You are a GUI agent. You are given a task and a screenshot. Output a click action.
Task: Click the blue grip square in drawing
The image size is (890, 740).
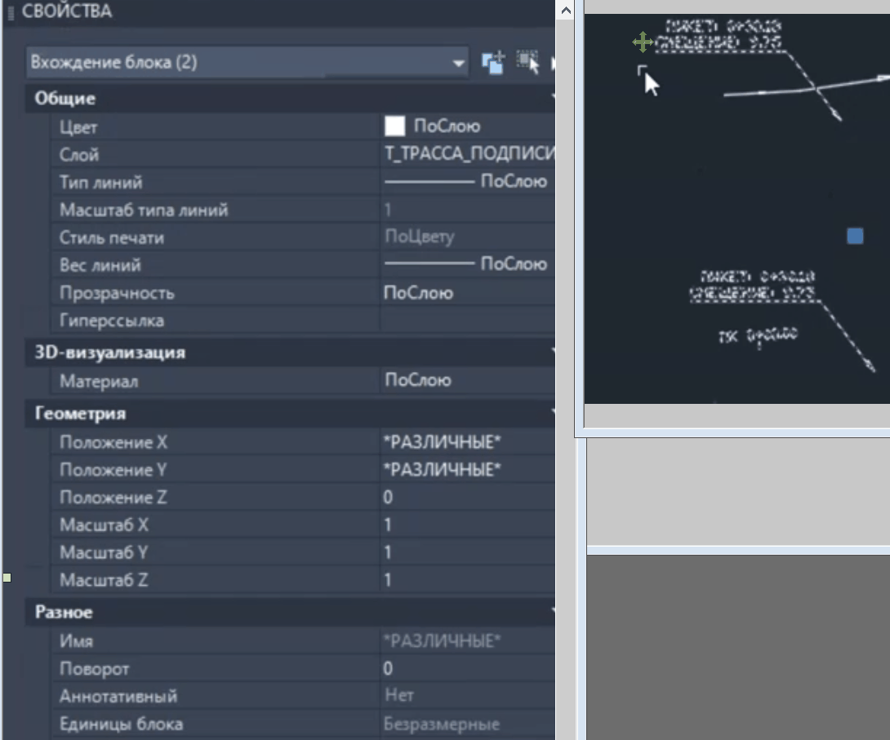[x=855, y=237]
